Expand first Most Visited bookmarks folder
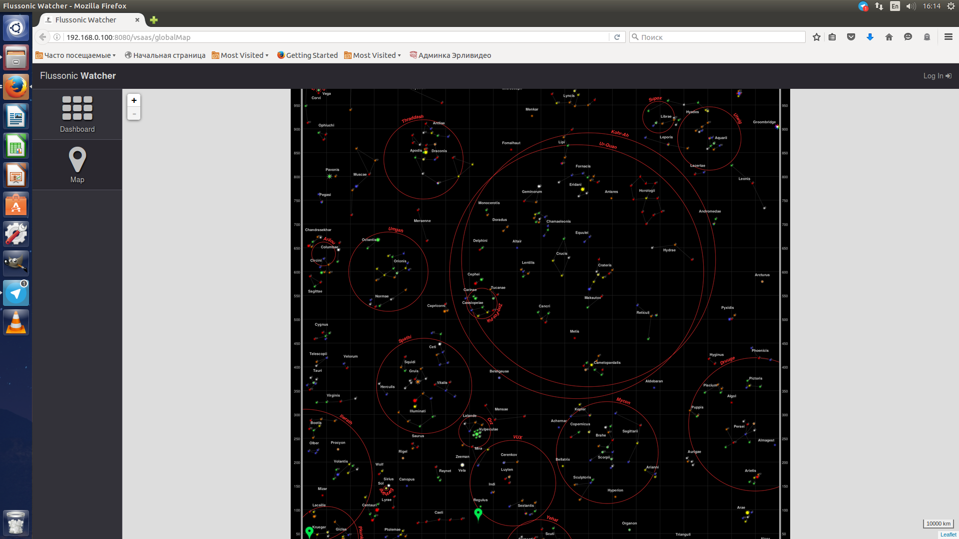Image resolution: width=959 pixels, height=539 pixels. [x=240, y=55]
